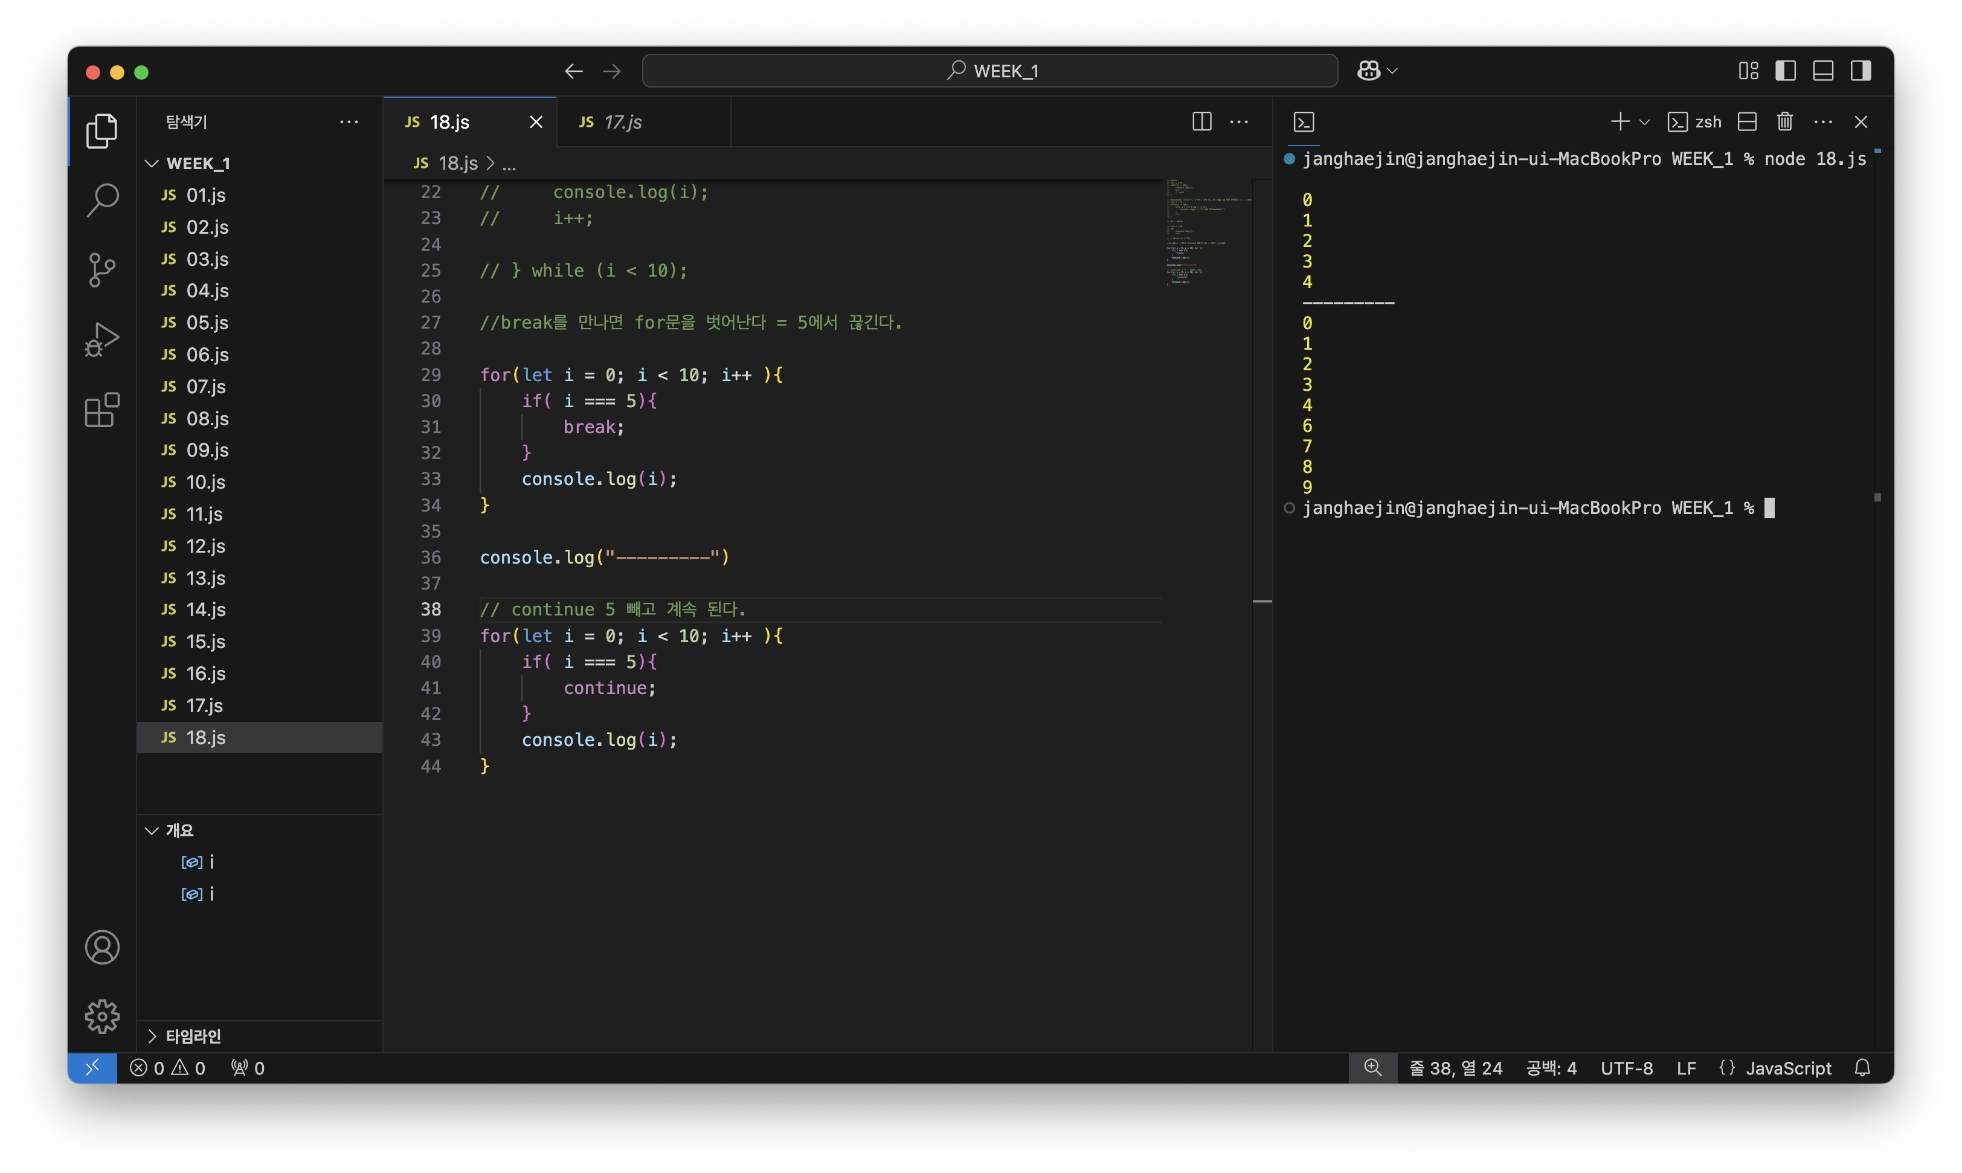
Task: Open the Source Control view
Action: tap(102, 269)
